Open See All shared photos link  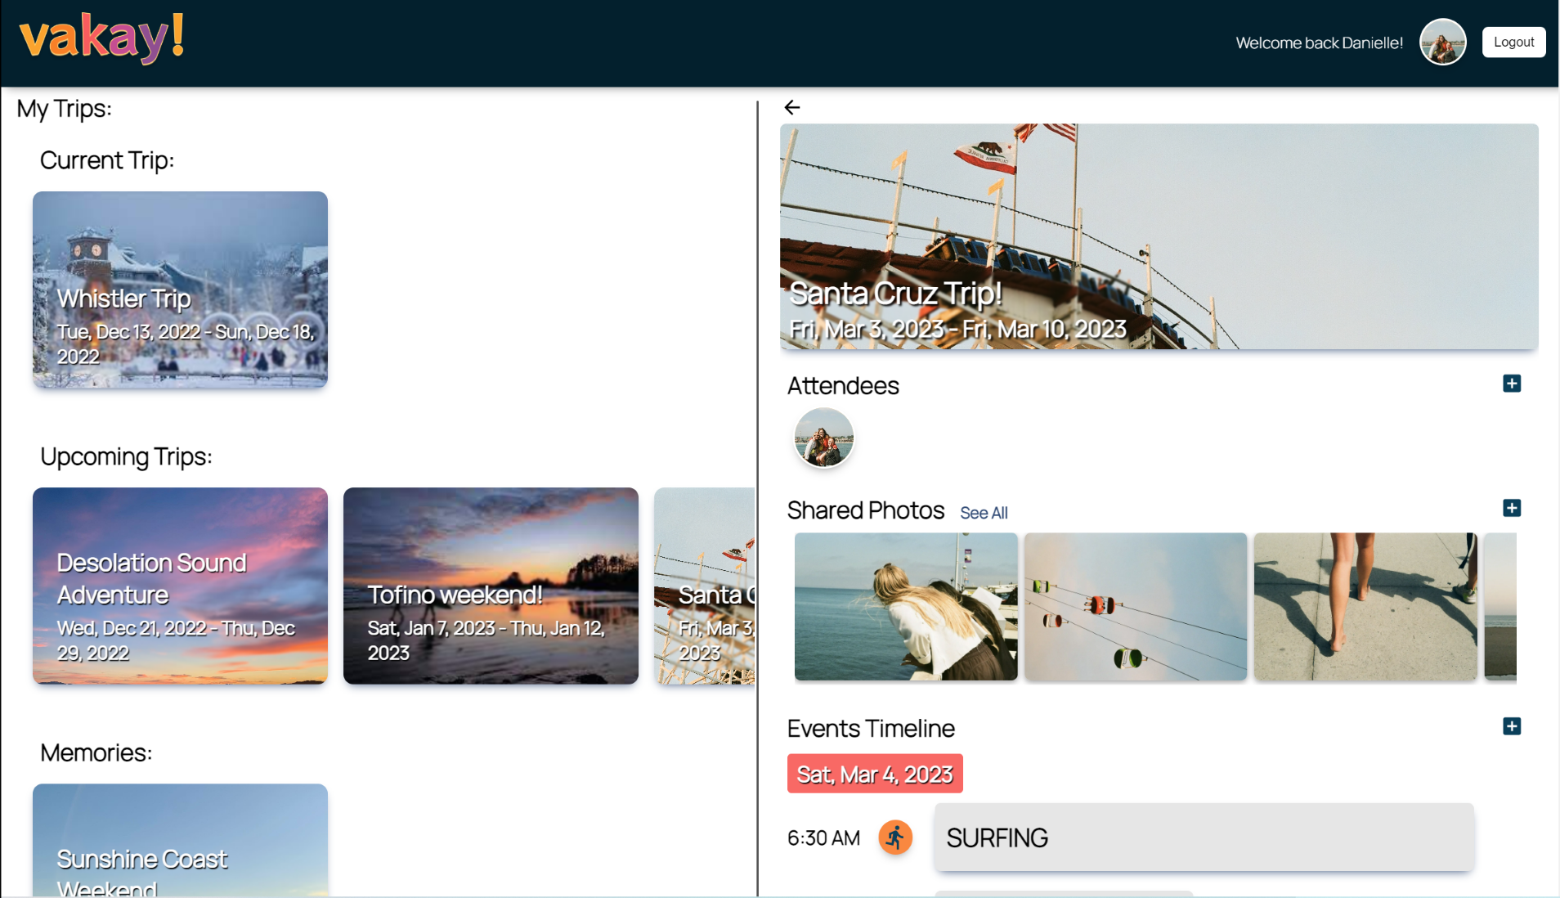983,513
